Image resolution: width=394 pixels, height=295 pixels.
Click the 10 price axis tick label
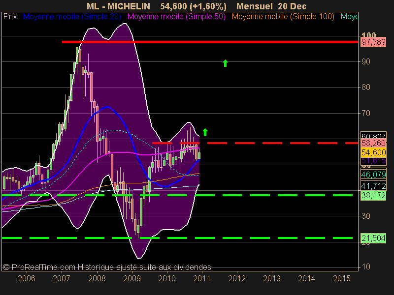point(366,266)
